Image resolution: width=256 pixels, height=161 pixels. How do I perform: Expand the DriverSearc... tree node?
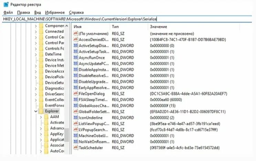(36, 94)
